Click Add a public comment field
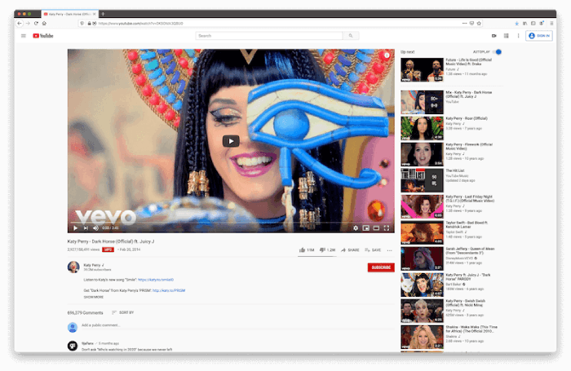Image resolution: width=571 pixels, height=371 pixels. [237, 325]
